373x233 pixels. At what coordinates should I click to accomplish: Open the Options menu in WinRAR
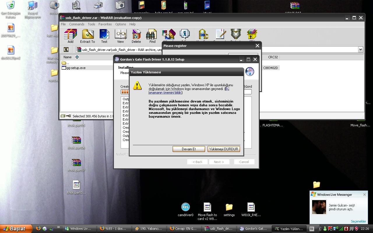coord(121,24)
